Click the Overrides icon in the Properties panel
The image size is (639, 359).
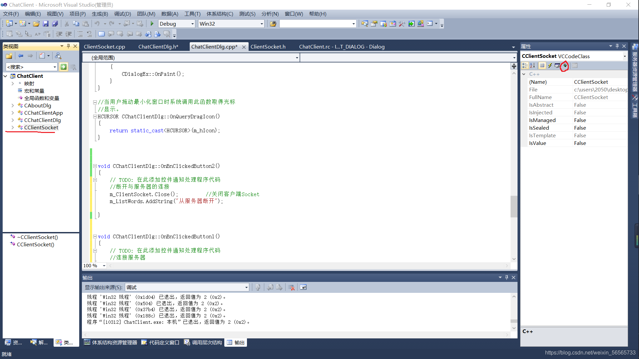click(565, 65)
